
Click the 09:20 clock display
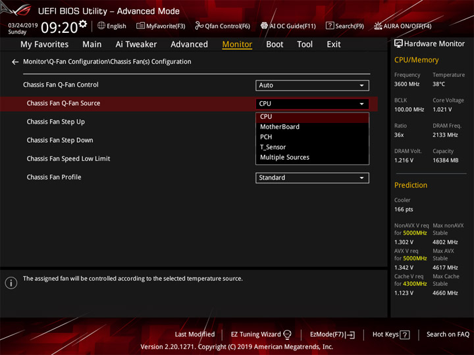click(x=59, y=28)
